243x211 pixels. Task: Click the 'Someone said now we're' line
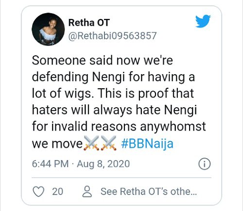pos(103,60)
